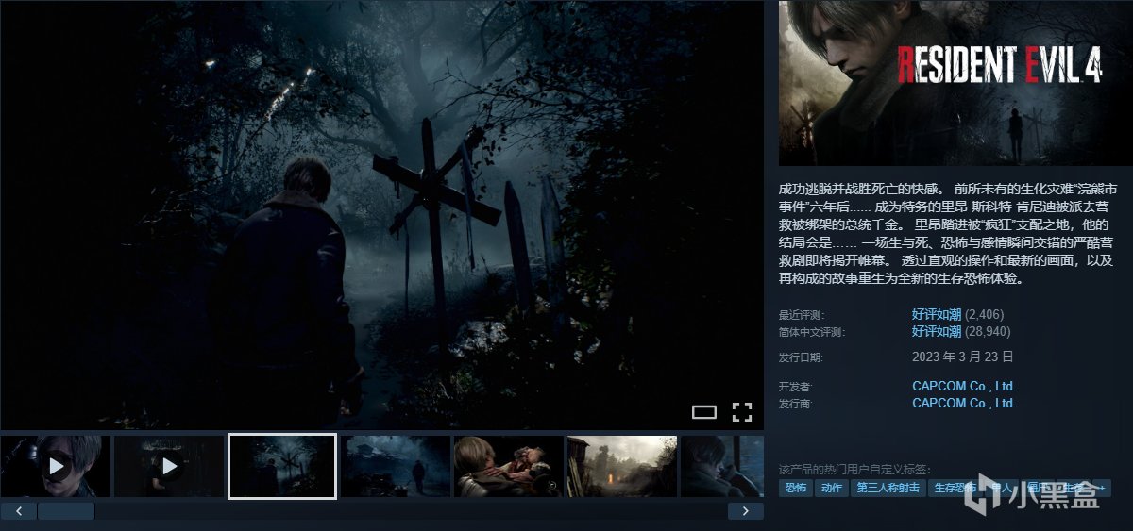The width and height of the screenshot is (1133, 531).
Task: Click the large graveyard screenshot in the player
Action: click(381, 215)
